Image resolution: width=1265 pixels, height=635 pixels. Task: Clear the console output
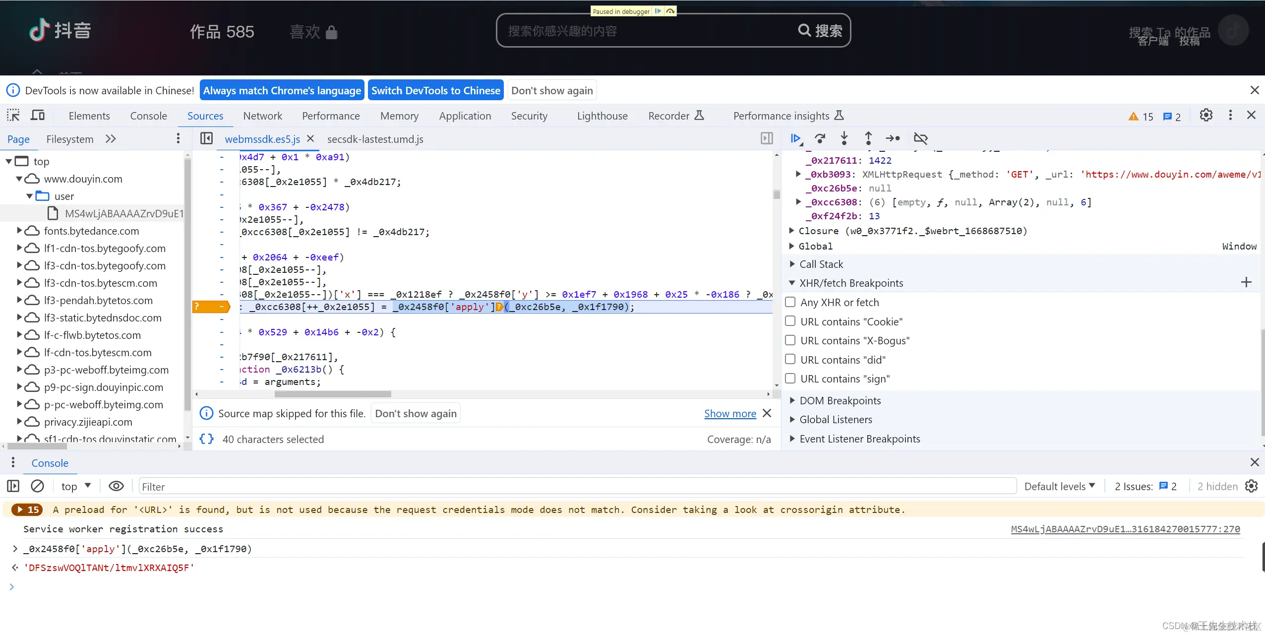click(x=37, y=486)
